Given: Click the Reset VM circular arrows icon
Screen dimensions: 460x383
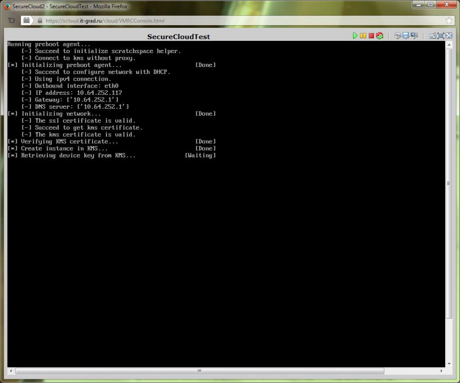Looking at the screenshot, I should (x=380, y=36).
